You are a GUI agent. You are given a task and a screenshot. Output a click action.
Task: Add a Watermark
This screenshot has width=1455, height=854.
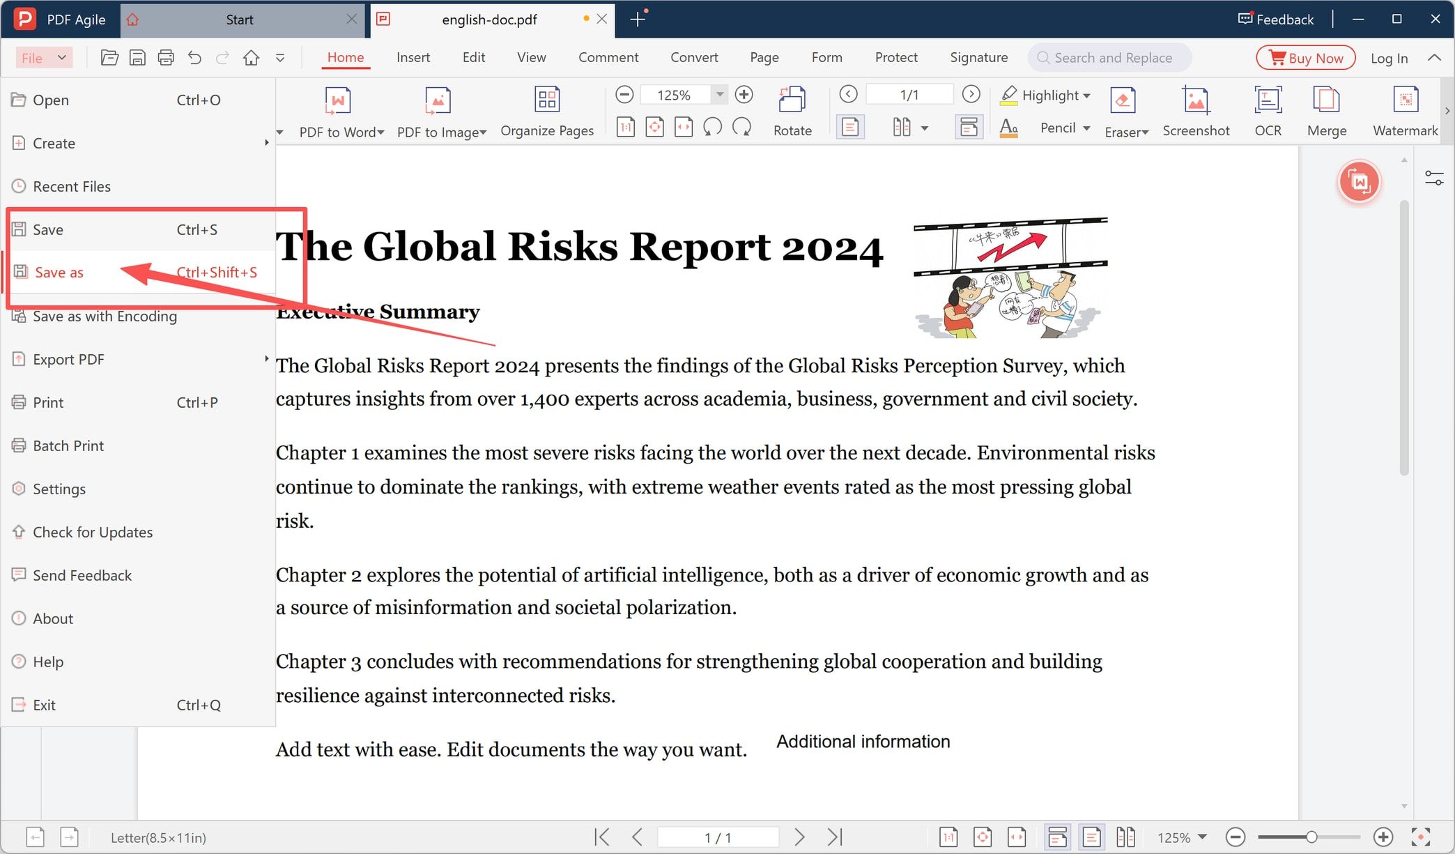pos(1405,112)
